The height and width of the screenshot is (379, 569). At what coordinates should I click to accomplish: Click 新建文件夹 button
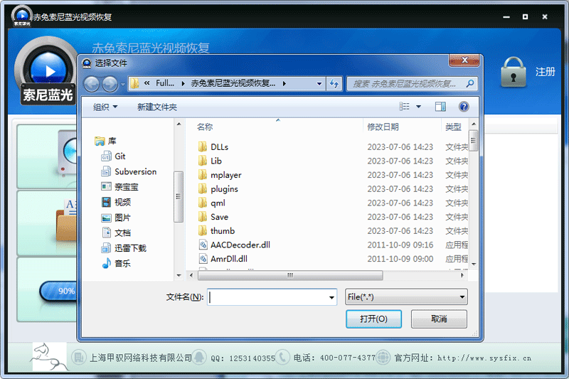[156, 107]
